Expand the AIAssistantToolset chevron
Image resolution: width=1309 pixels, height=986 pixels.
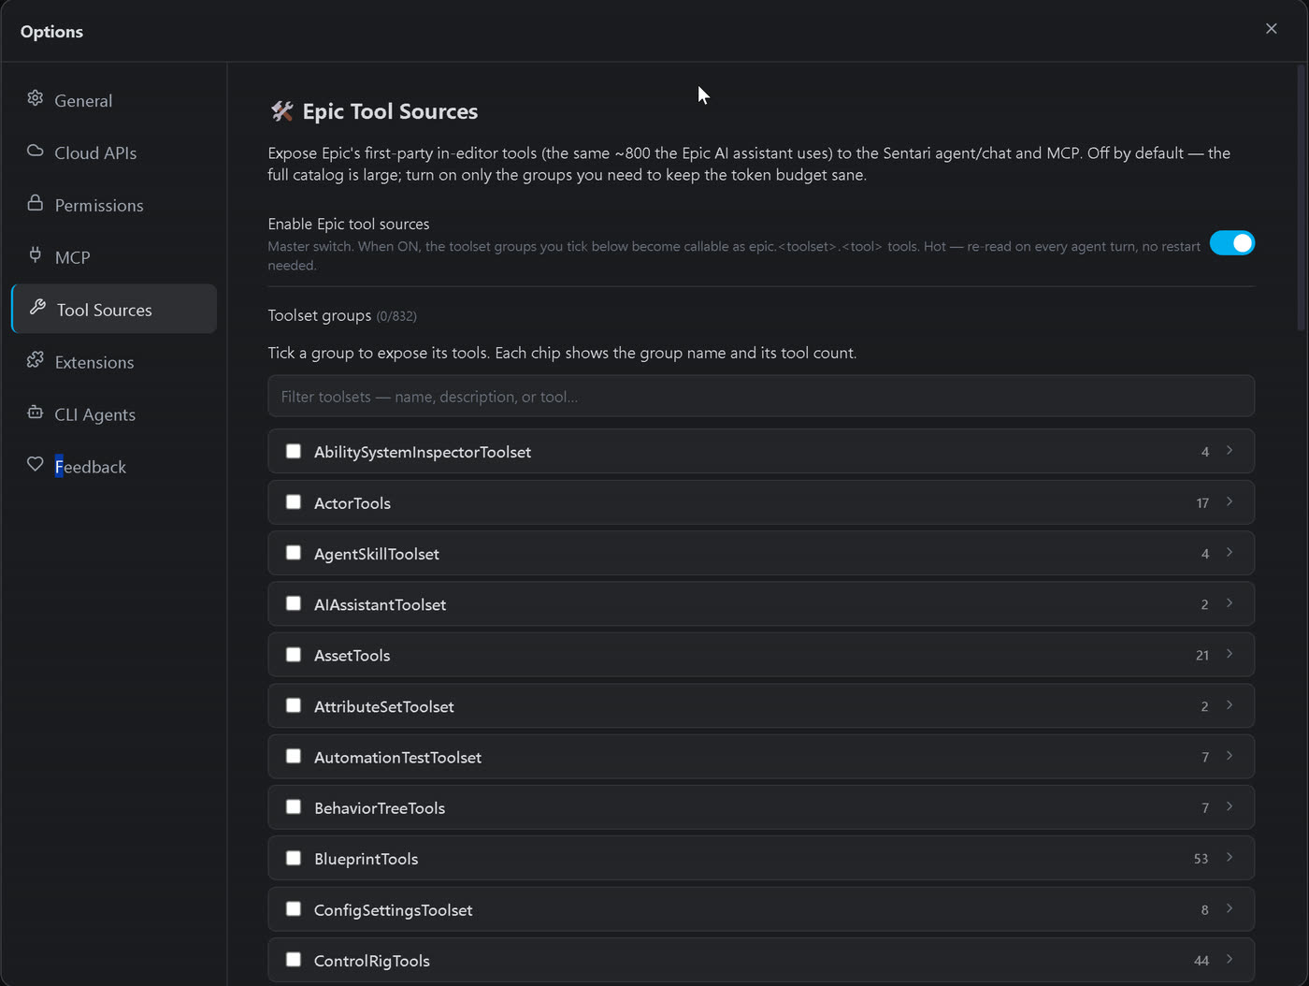pos(1230,603)
